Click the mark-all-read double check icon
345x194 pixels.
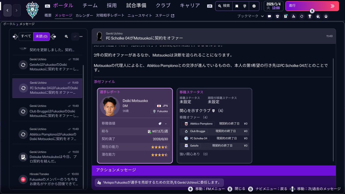point(75,37)
